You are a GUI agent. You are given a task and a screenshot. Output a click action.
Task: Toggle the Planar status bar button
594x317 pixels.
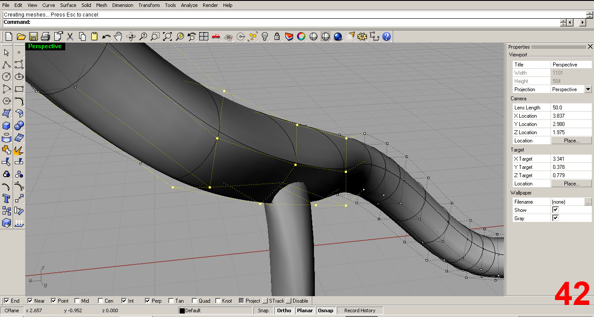tap(305, 310)
